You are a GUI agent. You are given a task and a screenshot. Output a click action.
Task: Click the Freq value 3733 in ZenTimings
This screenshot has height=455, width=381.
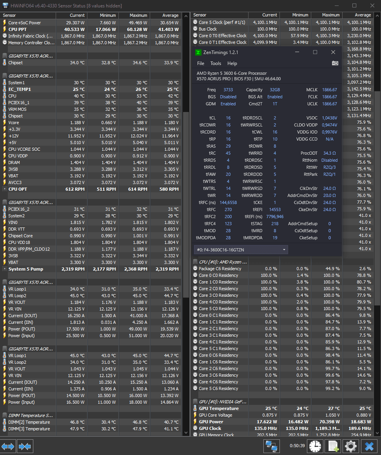(228, 90)
